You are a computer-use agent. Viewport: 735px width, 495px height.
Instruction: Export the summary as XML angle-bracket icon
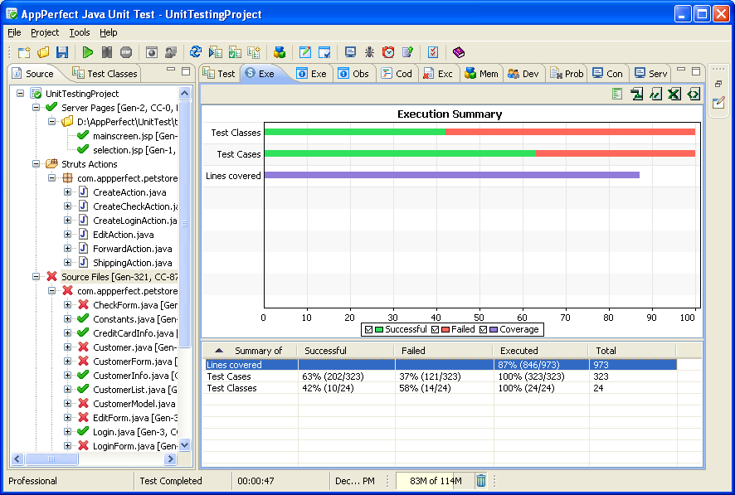pos(694,95)
